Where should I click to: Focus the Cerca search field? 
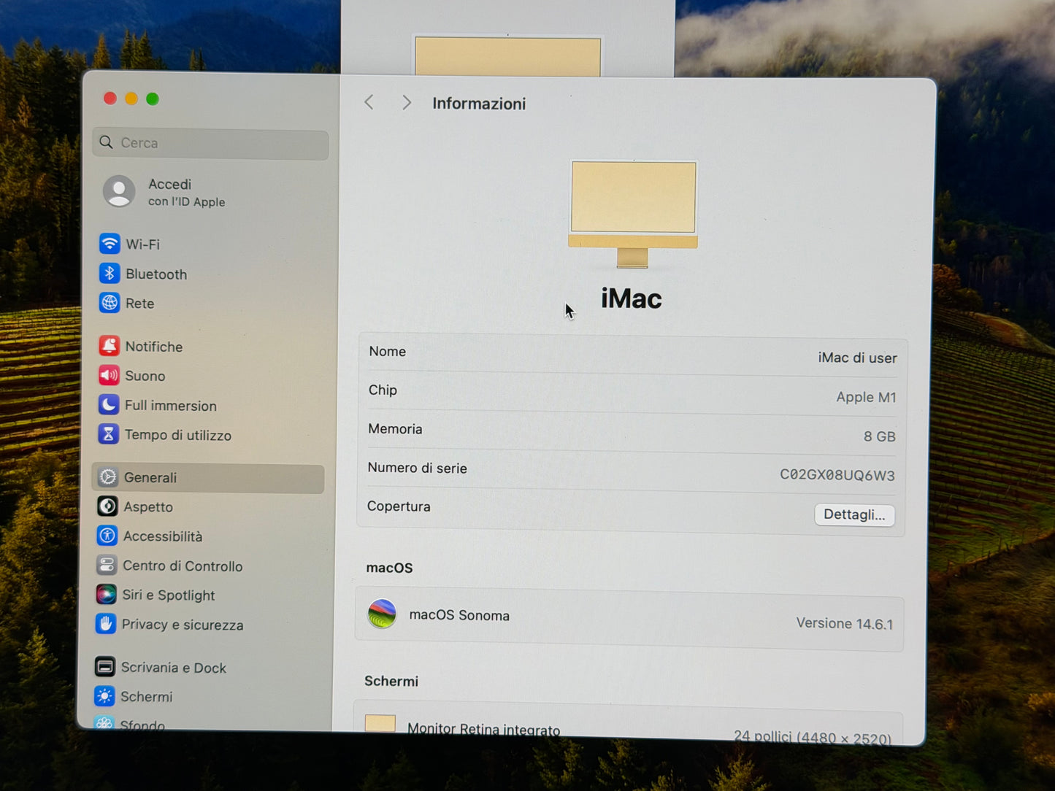[x=210, y=143]
